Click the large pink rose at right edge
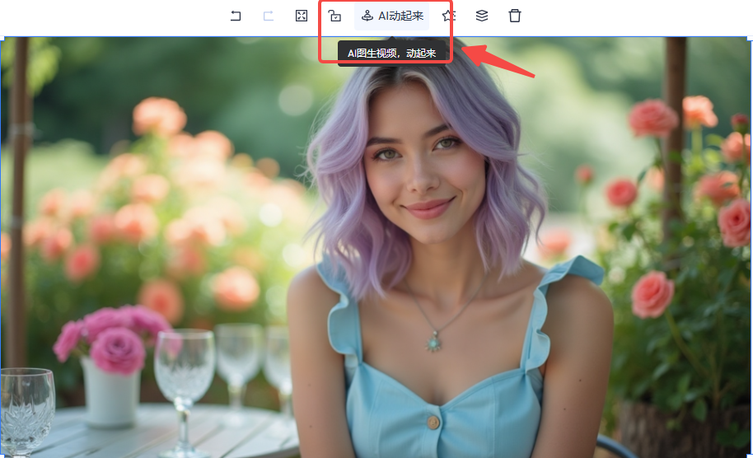Screen dimensions: 753x458 (735, 221)
